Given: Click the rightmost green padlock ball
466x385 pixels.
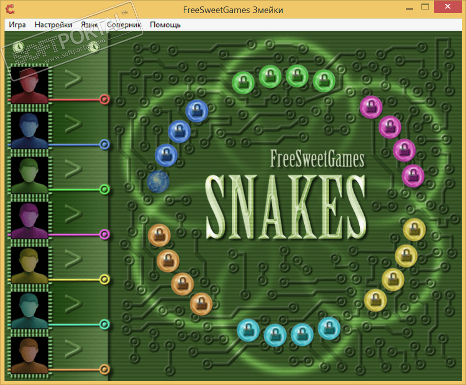Looking at the screenshot, I should point(324,81).
